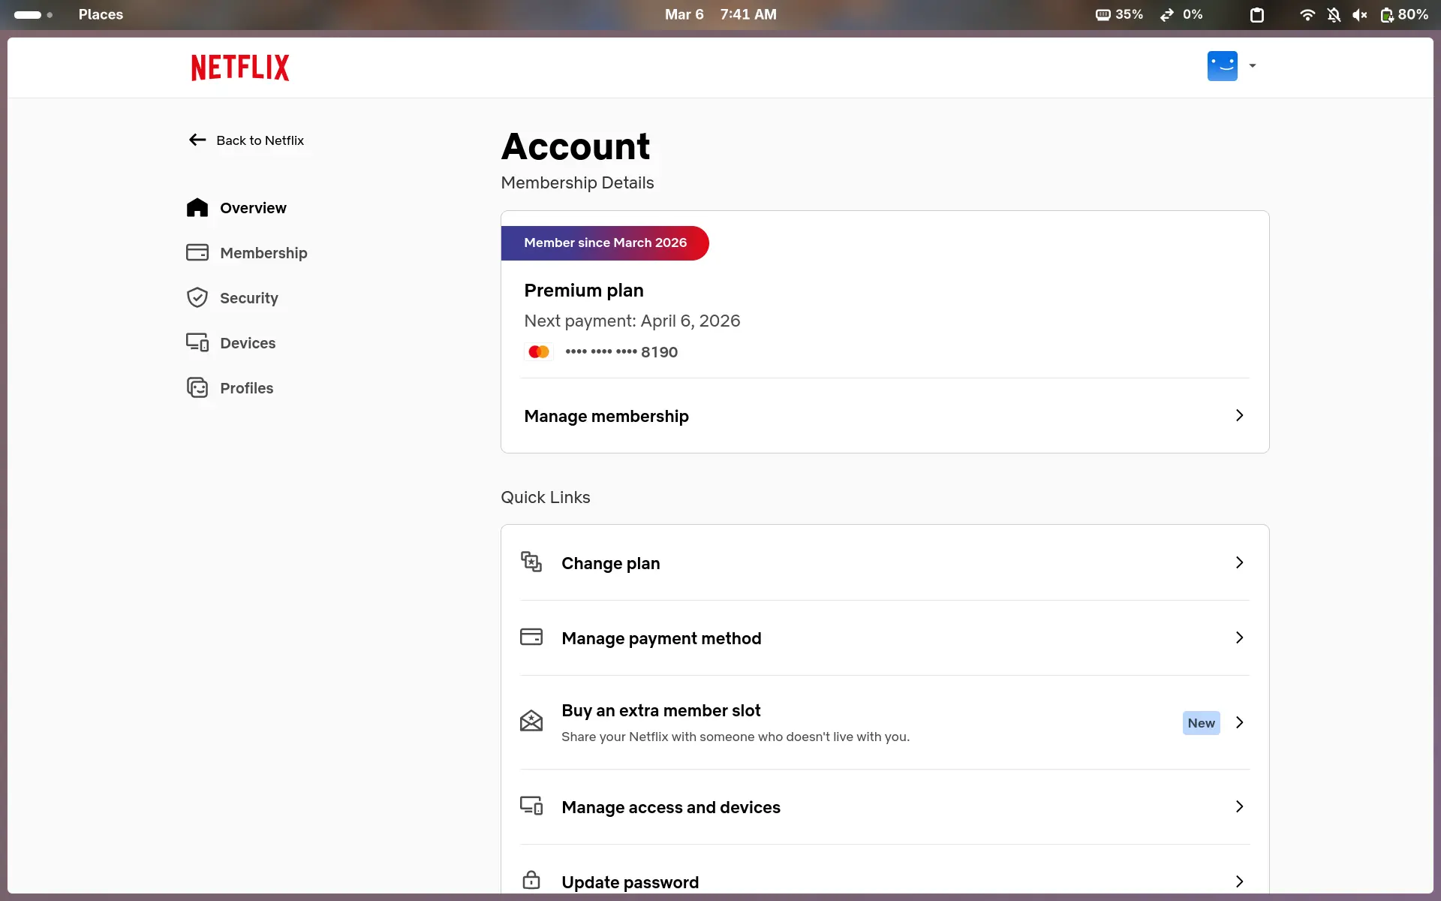Click the Security shield icon
The height and width of the screenshot is (901, 1441).
[x=197, y=297]
